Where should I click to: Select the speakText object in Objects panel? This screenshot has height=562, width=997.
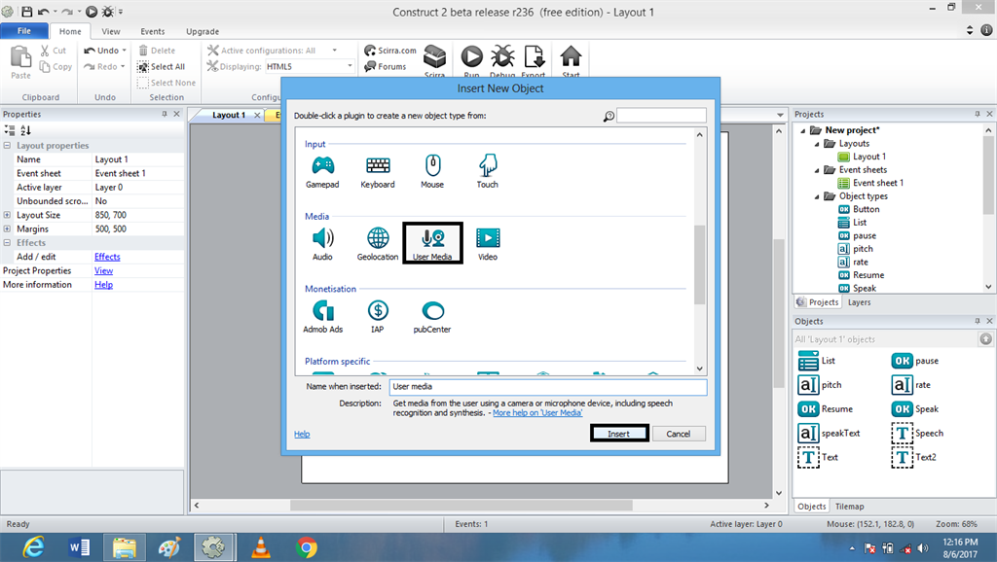(830, 433)
